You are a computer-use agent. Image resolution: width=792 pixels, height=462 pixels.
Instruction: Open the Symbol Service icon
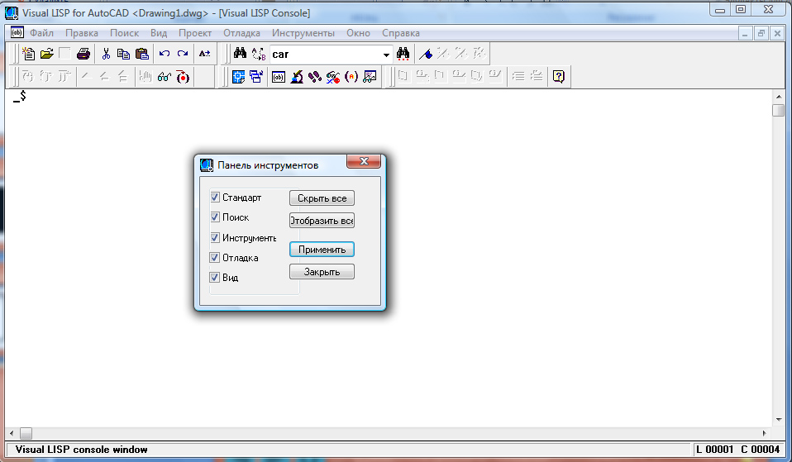(333, 77)
